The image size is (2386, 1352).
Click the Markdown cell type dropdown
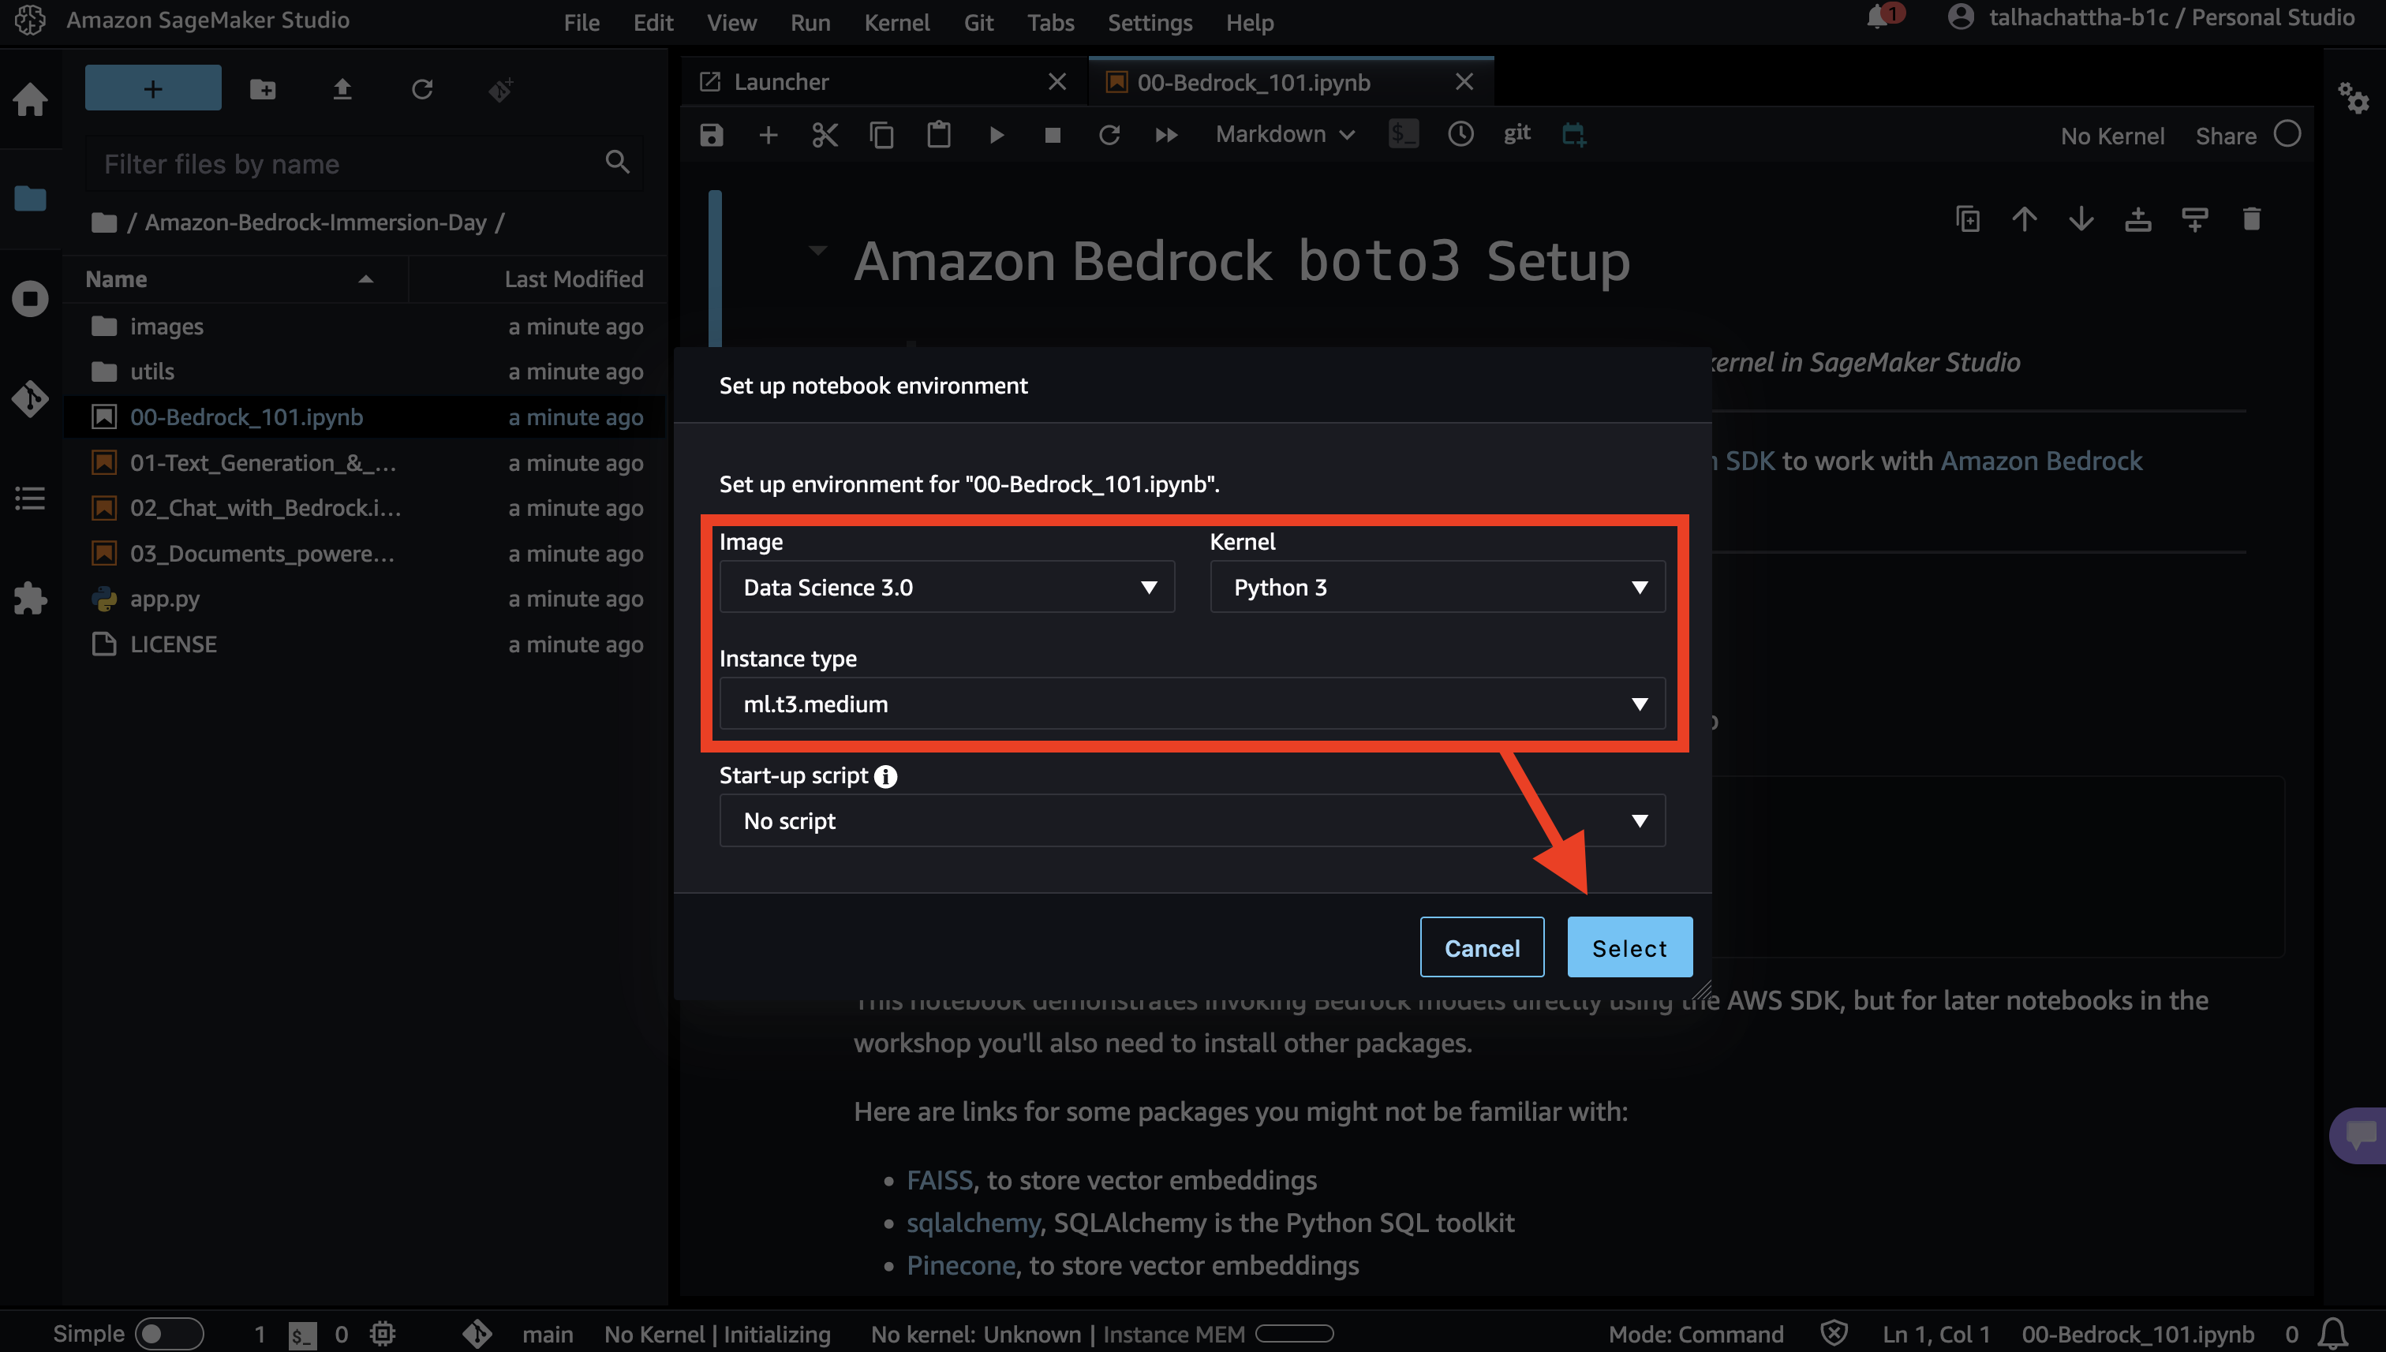tap(1283, 134)
